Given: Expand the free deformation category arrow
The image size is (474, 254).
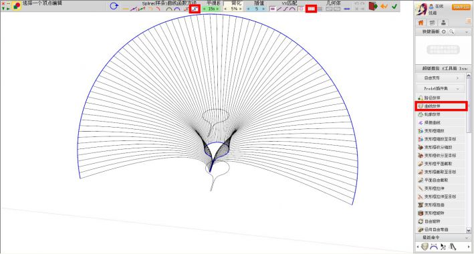Looking at the screenshot, I should 458,78.
